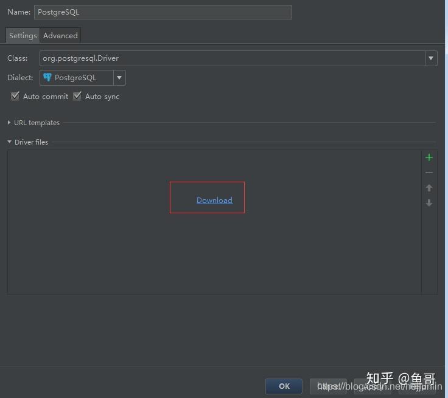The width and height of the screenshot is (448, 398).
Task: Toggle the Auto sync checkbox
Action: 77,96
